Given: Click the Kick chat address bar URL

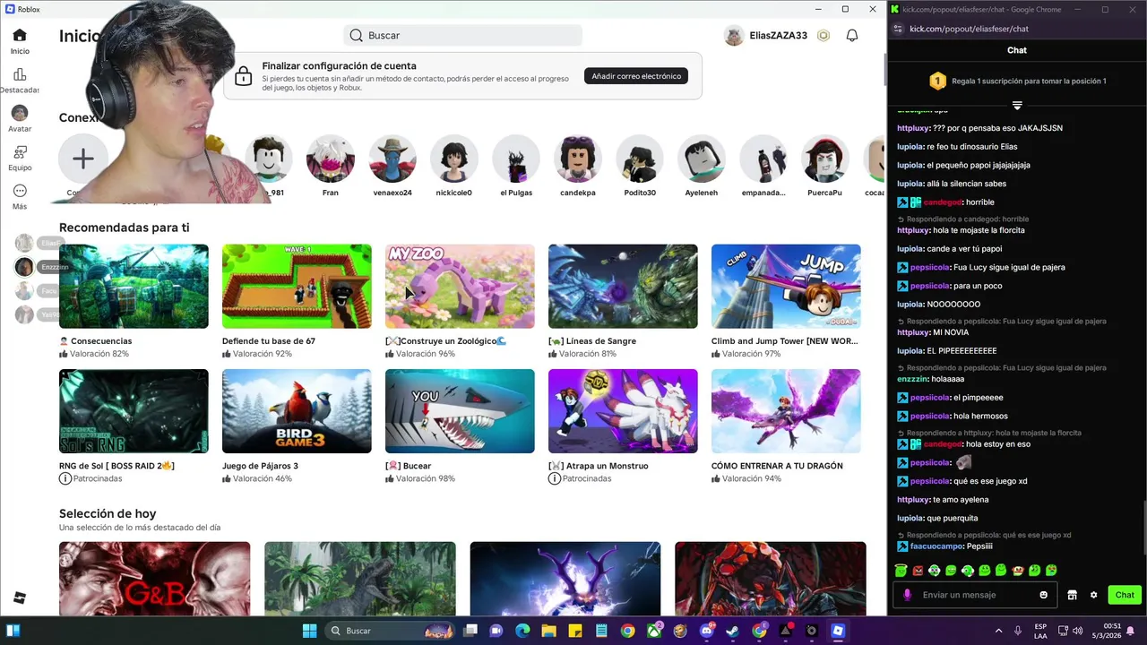Looking at the screenshot, I should click(x=969, y=29).
